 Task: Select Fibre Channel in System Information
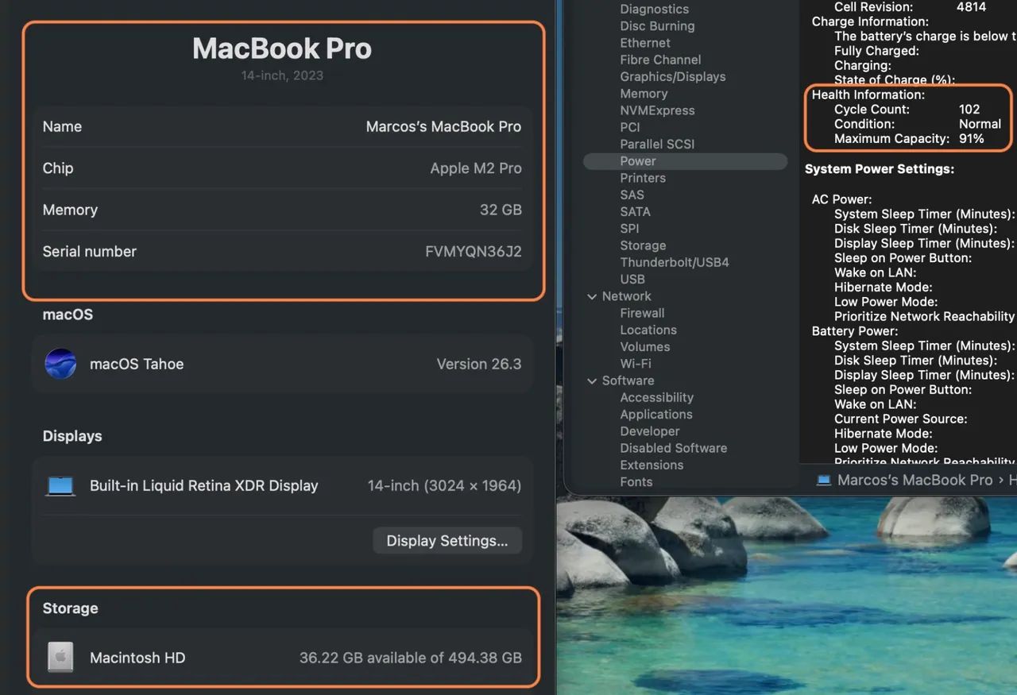click(x=660, y=60)
